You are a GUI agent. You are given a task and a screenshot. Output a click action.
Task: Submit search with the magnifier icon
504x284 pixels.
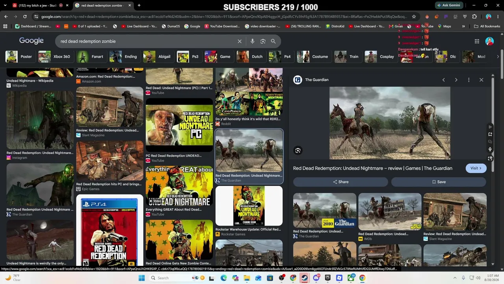(x=273, y=41)
